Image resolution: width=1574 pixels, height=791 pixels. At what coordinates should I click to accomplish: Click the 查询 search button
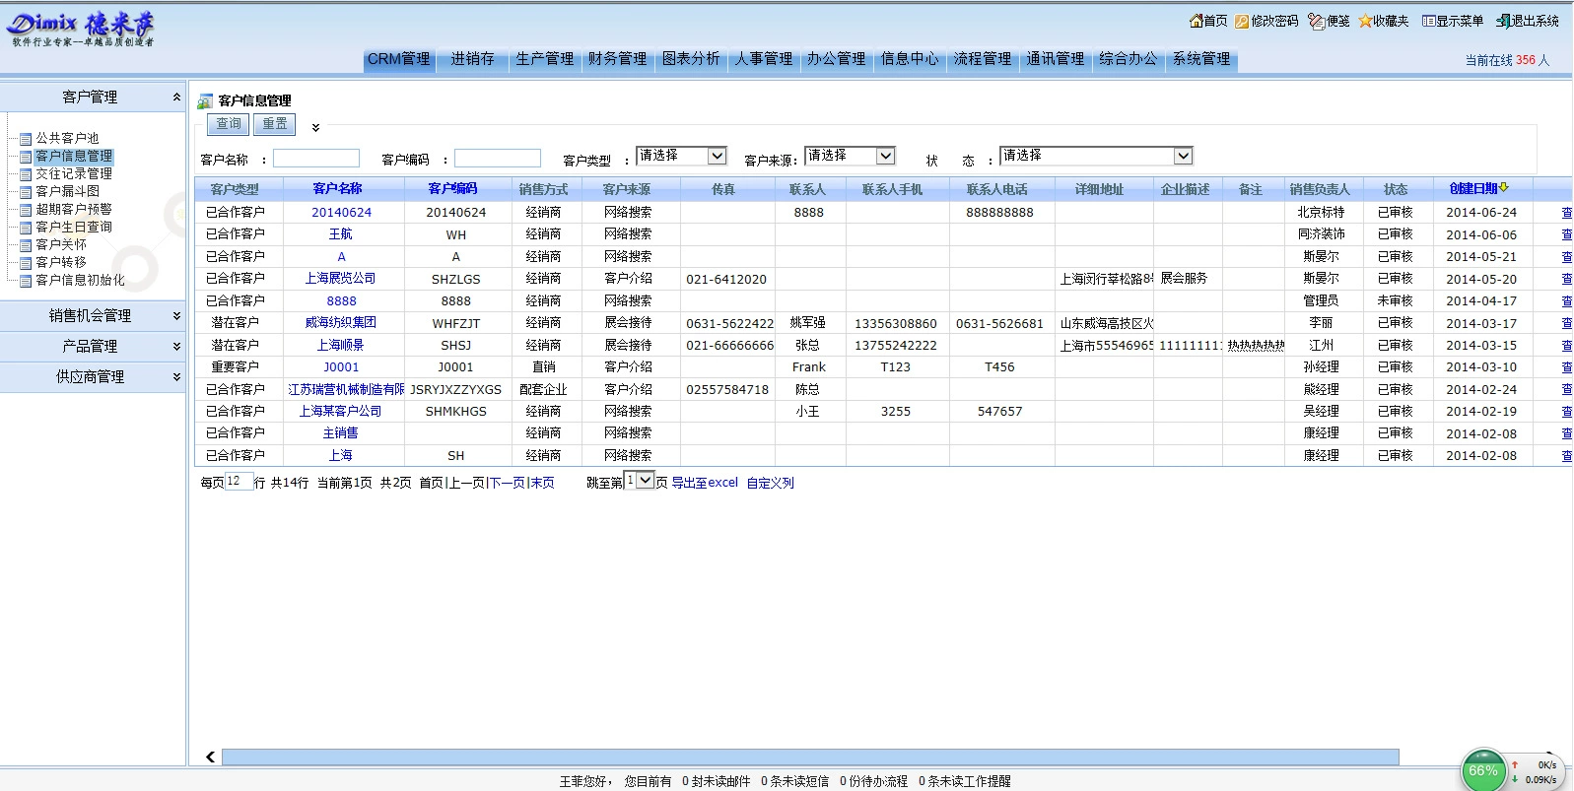click(228, 124)
